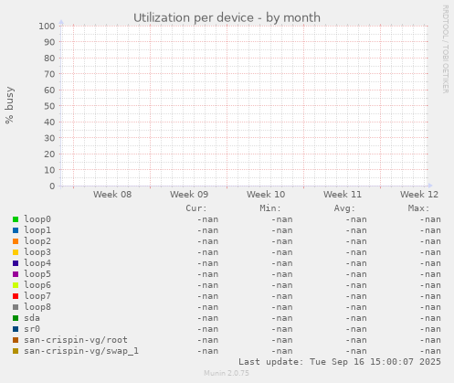Click the loop3 yellow color swatch
The width and height of the screenshot is (454, 383).
click(x=16, y=252)
